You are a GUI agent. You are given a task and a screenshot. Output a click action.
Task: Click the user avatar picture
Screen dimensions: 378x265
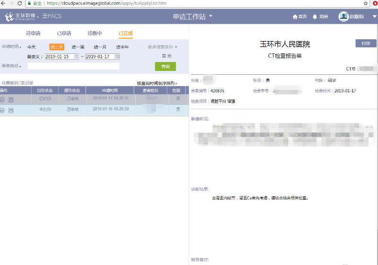344,17
